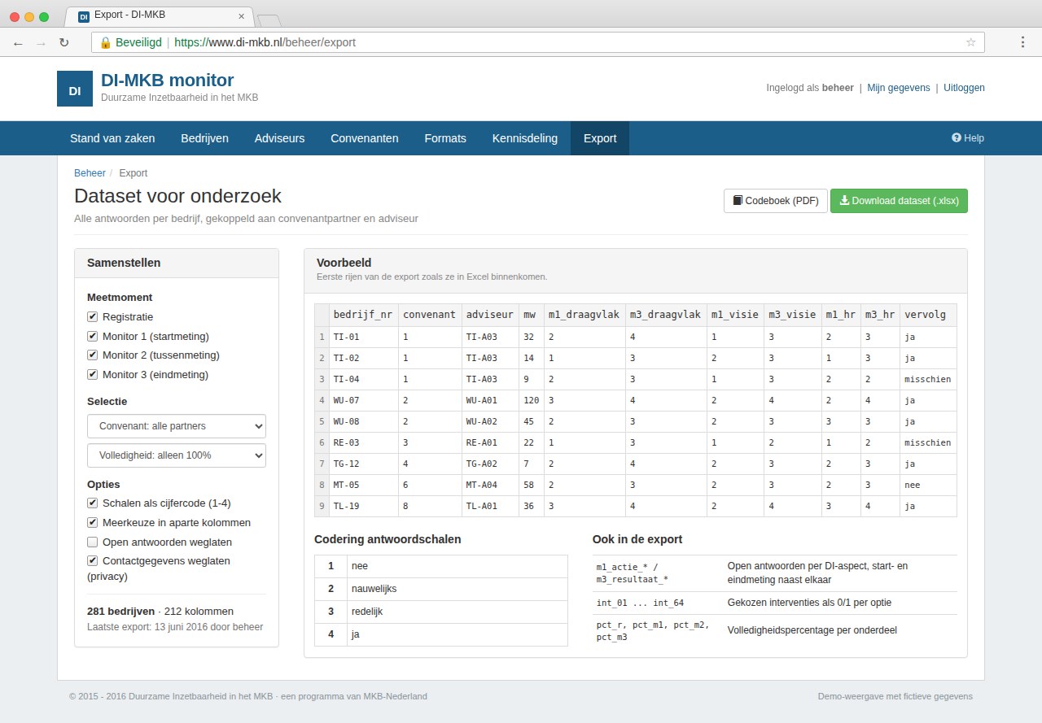Select cell TI-01 in preview table
The width and height of the screenshot is (1042, 723).
click(363, 337)
